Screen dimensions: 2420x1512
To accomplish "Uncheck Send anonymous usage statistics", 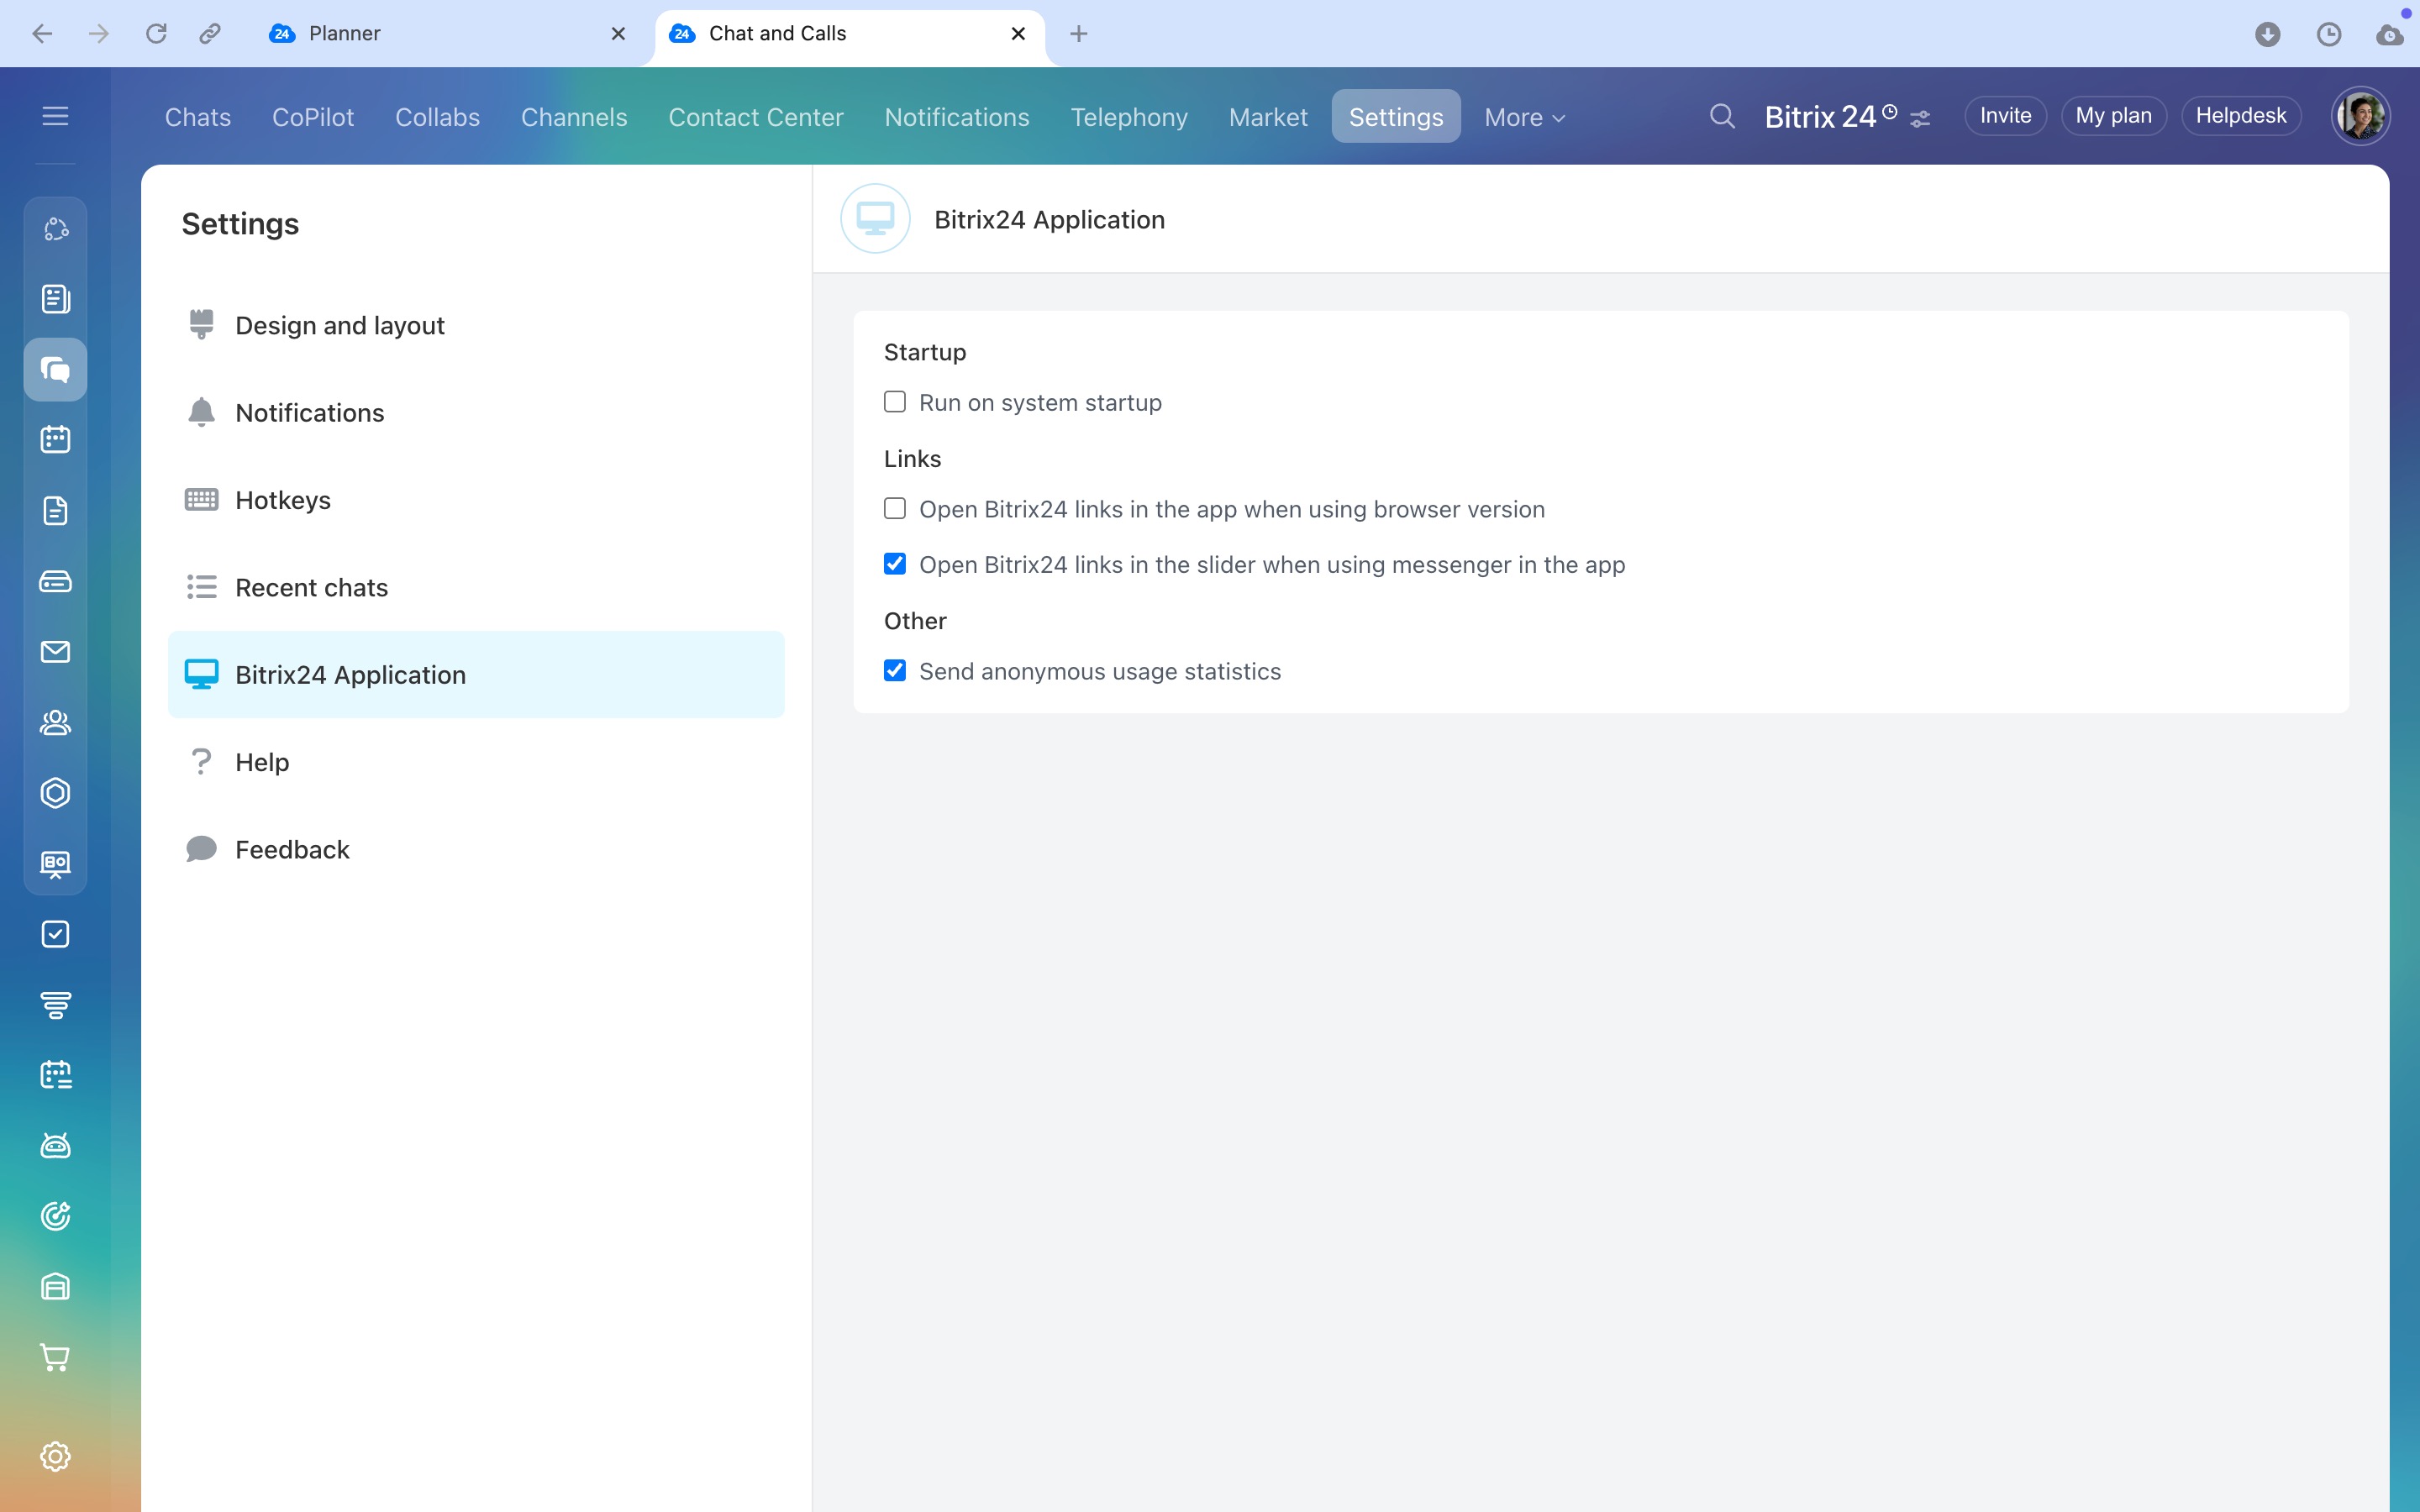I will (x=895, y=671).
